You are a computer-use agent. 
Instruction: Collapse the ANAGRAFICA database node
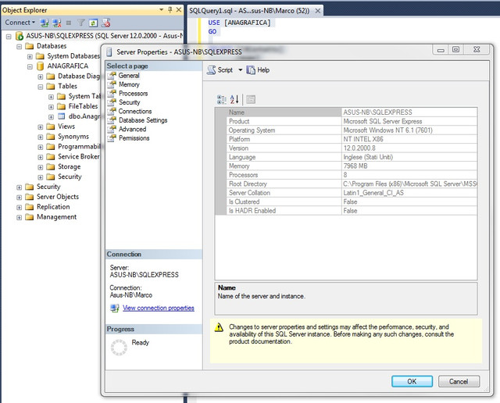coord(30,66)
